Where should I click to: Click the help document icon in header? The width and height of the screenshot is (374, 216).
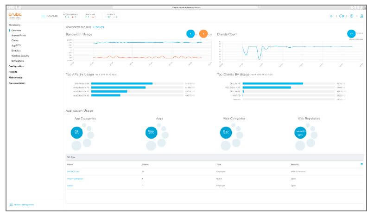tap(352, 16)
